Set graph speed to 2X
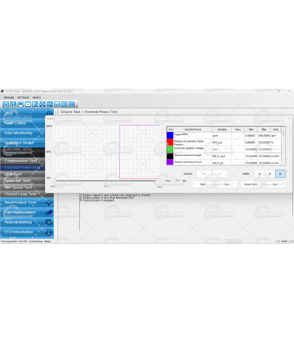294x337 pixels. coord(270,174)
